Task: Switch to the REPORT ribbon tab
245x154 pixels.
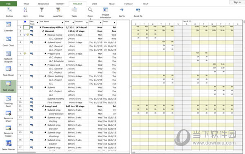Action: [x=60, y=4]
